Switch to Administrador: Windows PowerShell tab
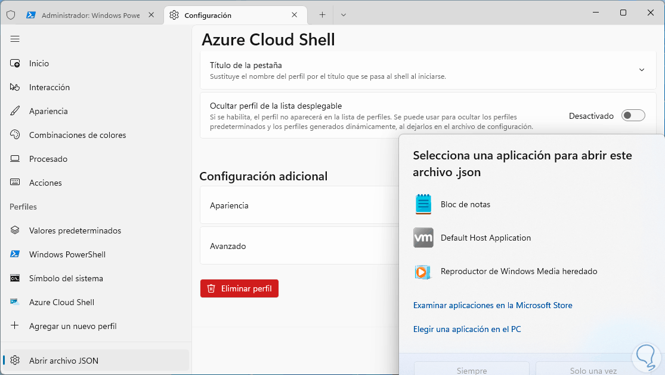Screen dimensions: 665x375 click(x=90, y=15)
